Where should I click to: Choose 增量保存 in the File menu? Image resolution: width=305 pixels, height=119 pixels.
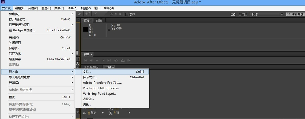38,59
